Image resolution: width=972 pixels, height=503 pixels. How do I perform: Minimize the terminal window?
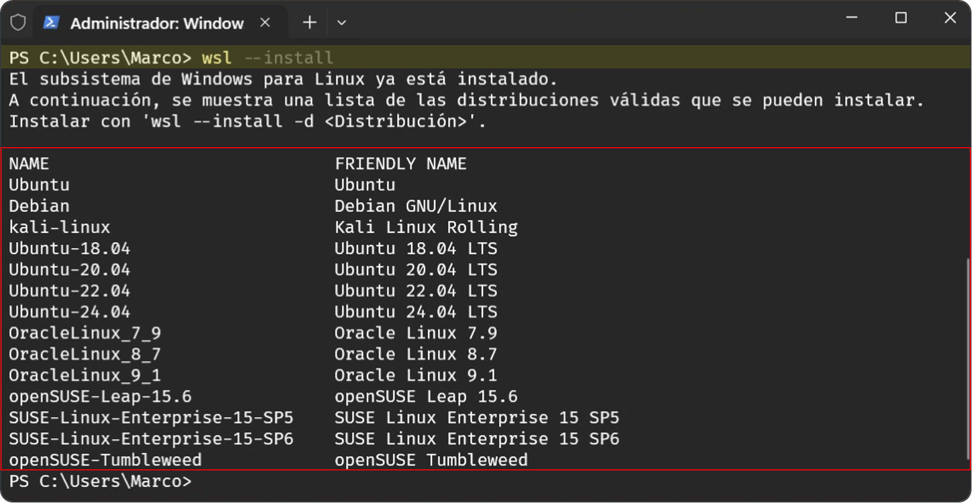(x=852, y=18)
